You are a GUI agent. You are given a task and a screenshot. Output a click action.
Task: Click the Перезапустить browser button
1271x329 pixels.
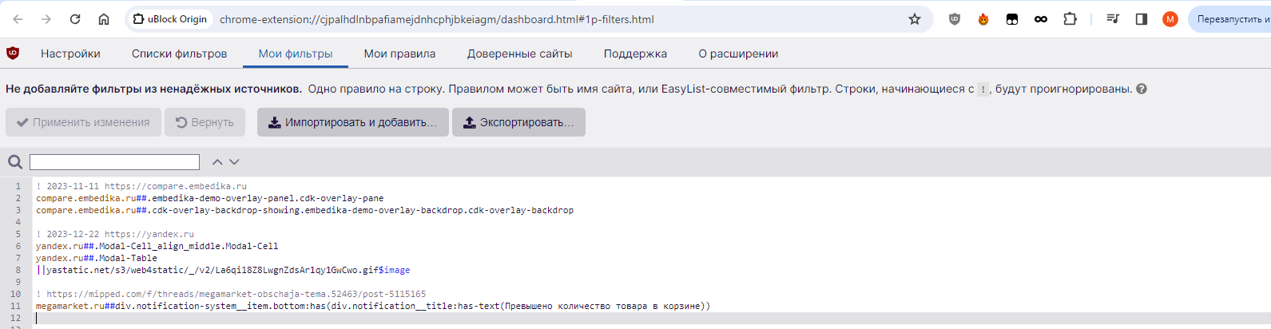pos(1230,19)
